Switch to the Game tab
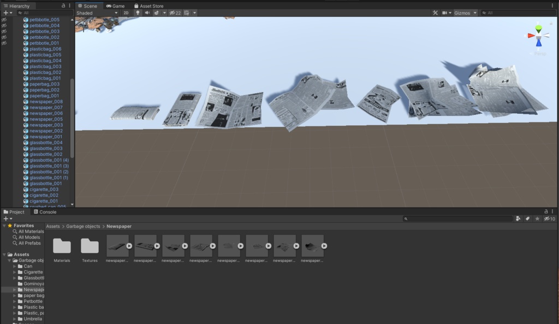The image size is (559, 324). tap(115, 6)
